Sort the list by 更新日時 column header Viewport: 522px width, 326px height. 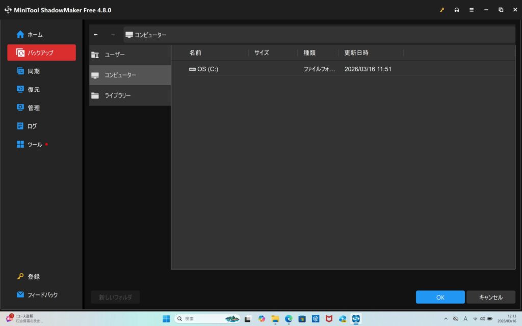pos(356,53)
